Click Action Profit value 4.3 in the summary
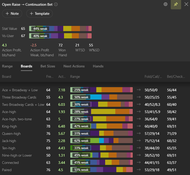The height and width of the screenshot is (175, 190). point(4,45)
